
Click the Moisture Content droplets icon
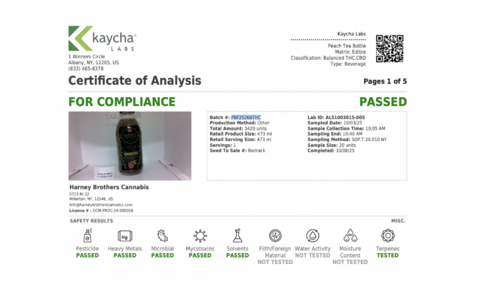(350, 236)
